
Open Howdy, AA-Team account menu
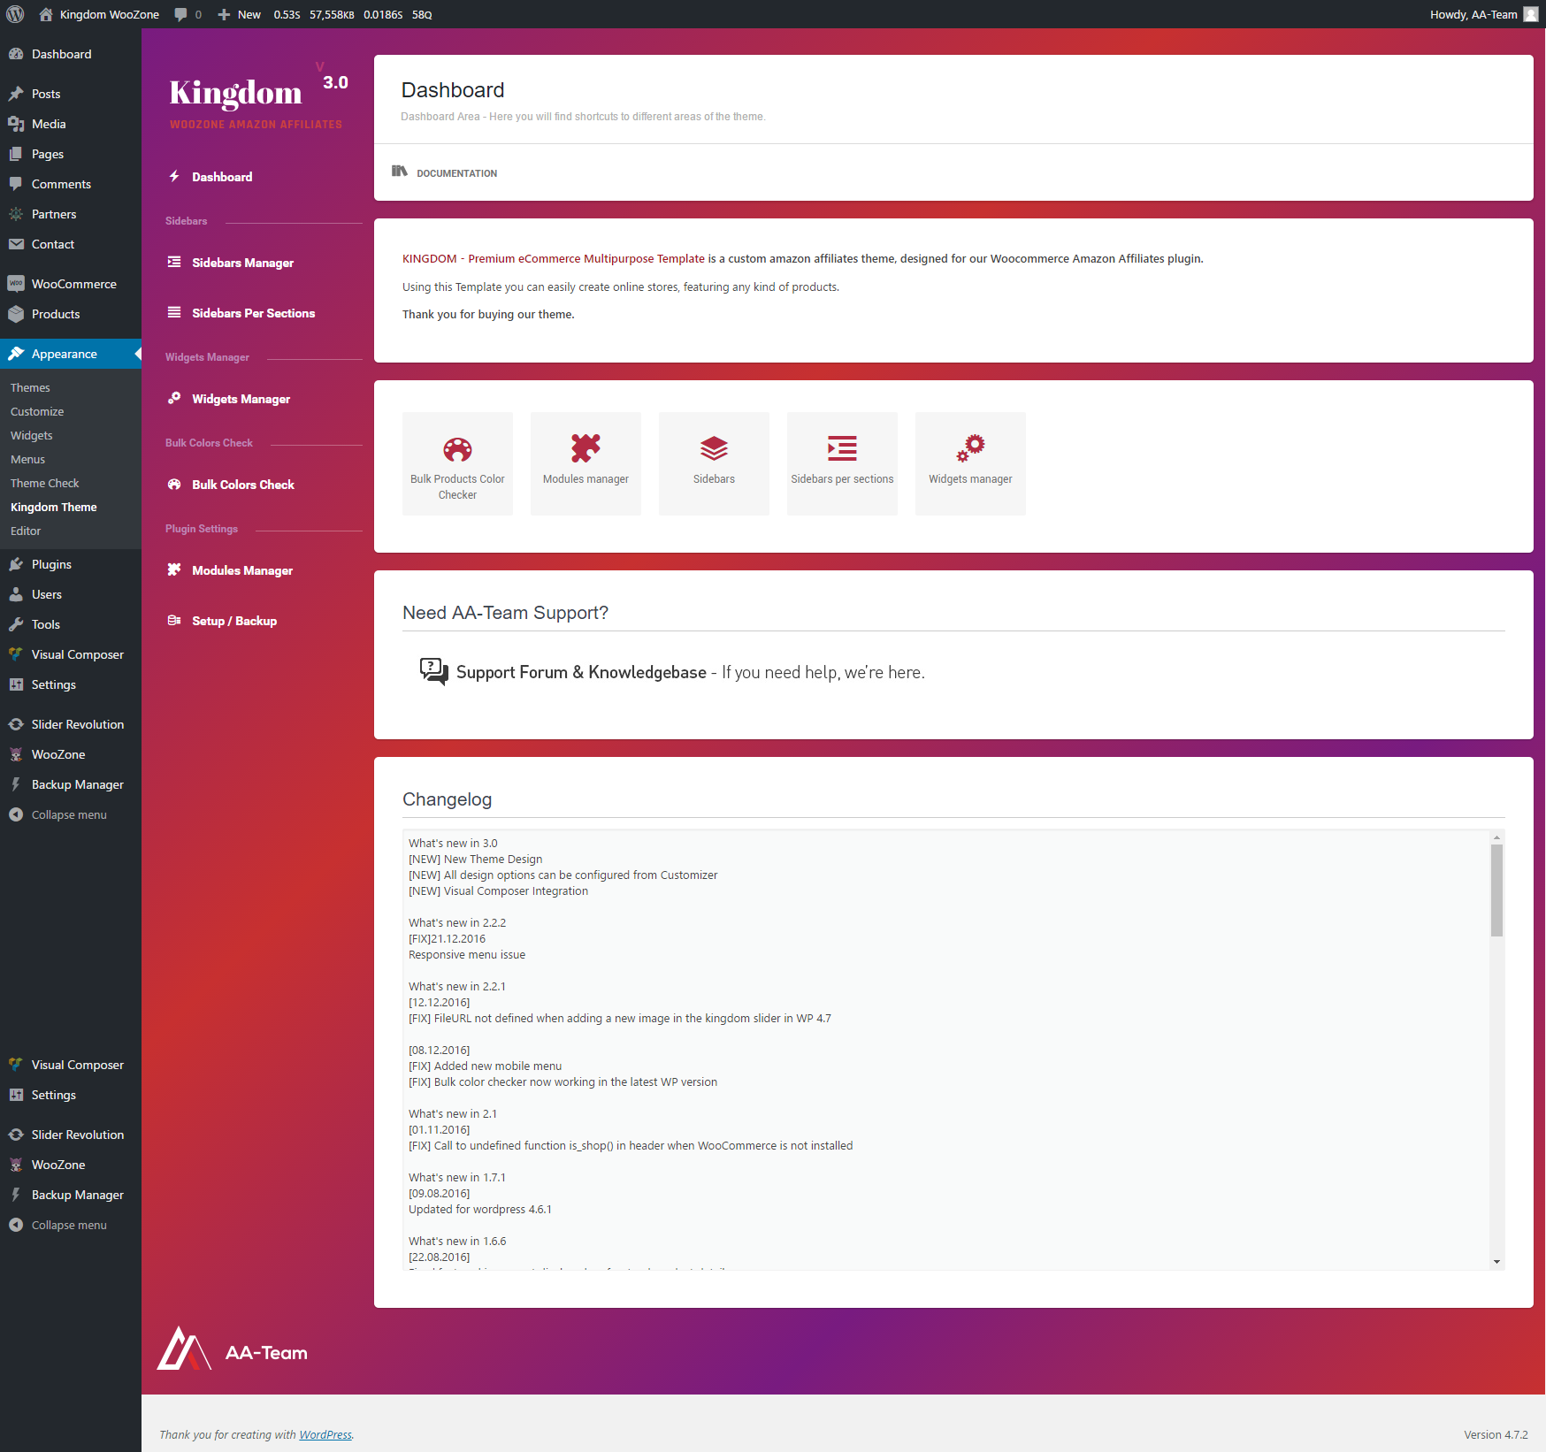point(1483,14)
